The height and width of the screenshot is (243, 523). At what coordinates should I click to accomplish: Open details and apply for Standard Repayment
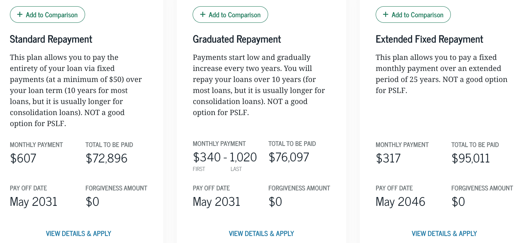(x=78, y=233)
